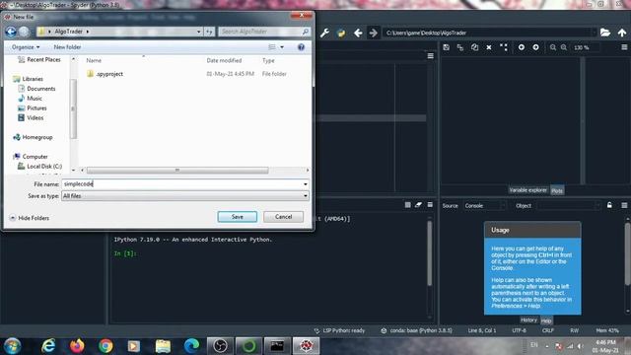Viewport: 631px width, 355px height.
Task: Open the Change your view dropdown arrow
Action: click(282, 47)
